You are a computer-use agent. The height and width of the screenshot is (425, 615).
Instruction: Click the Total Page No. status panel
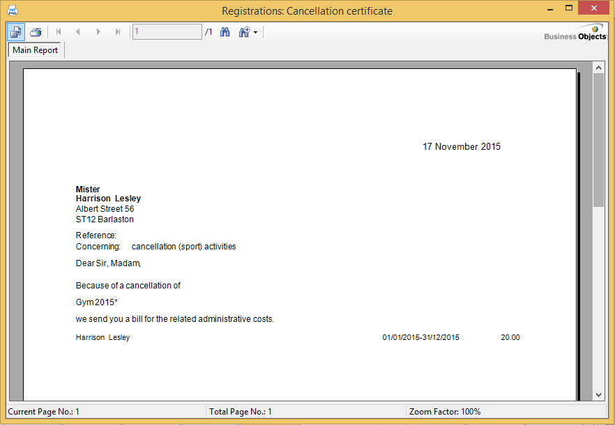[305, 412]
